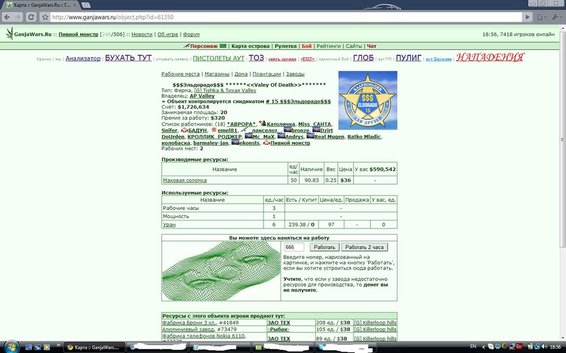Screen dimensions: 566x353
Task: Click the captcha number input field
Action: pyautogui.click(x=294, y=247)
